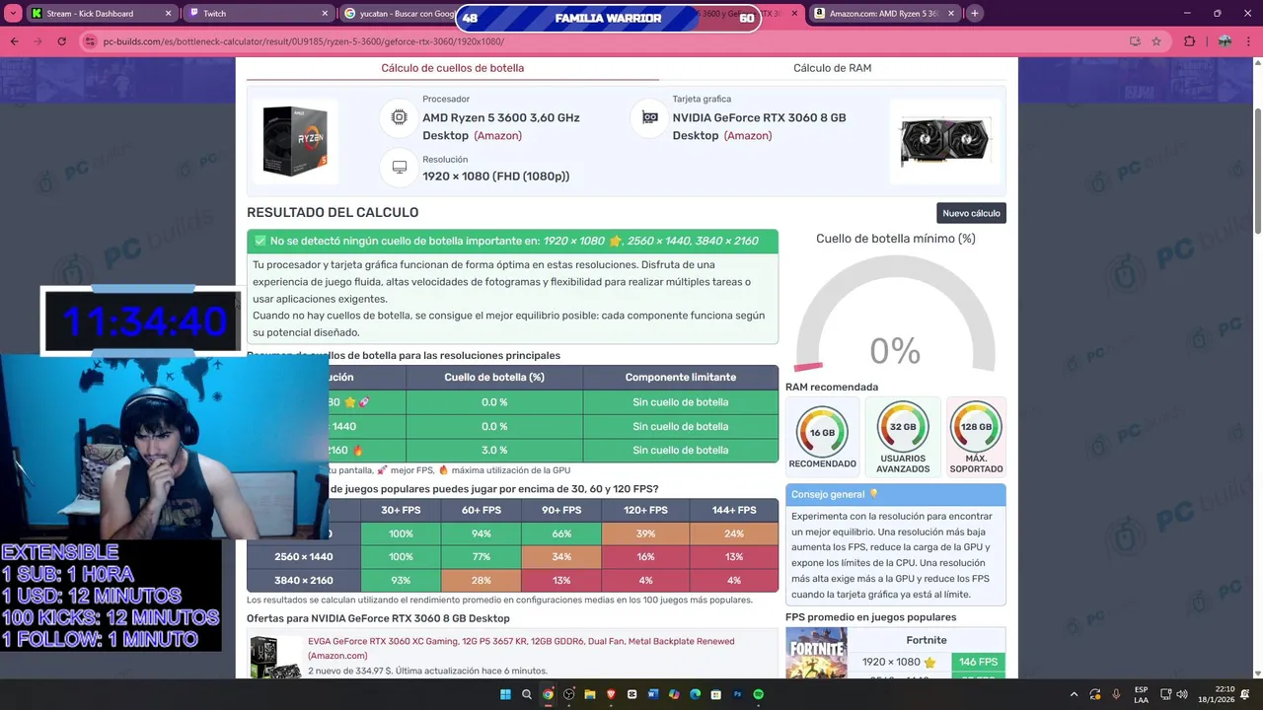The image size is (1263, 710).
Task: Show hidden system tray icons
Action: coord(1073,694)
